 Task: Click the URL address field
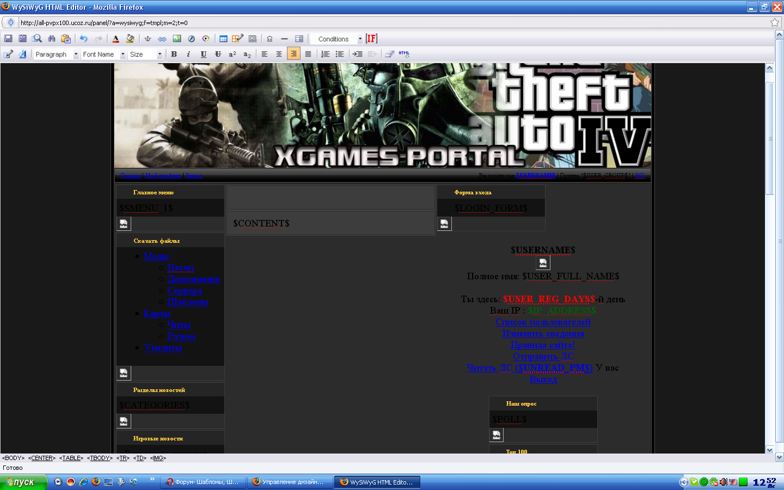click(392, 22)
